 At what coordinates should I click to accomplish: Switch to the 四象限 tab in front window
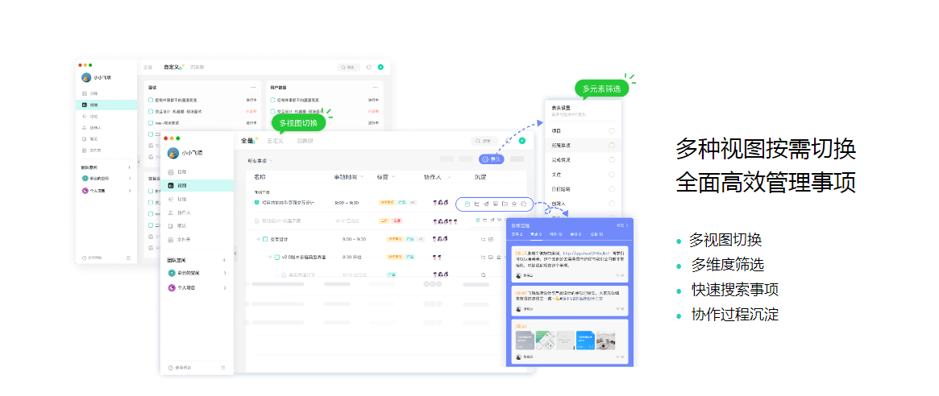[x=305, y=141]
